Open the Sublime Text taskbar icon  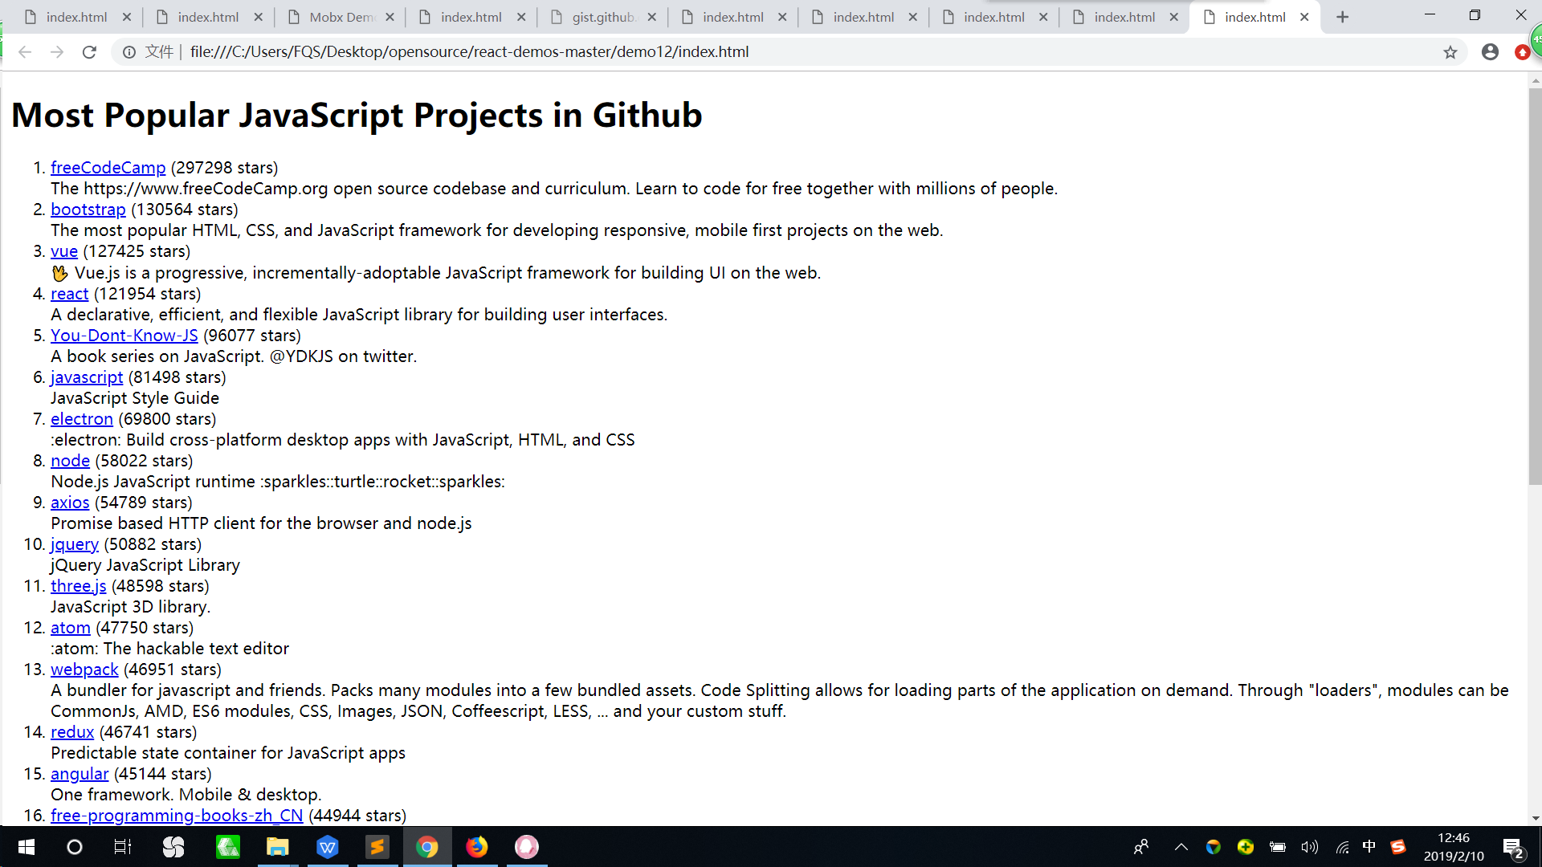click(377, 847)
